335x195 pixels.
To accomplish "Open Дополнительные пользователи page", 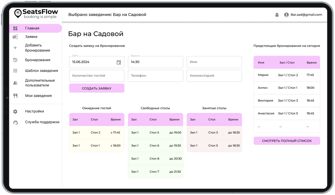I will [x=40, y=83].
